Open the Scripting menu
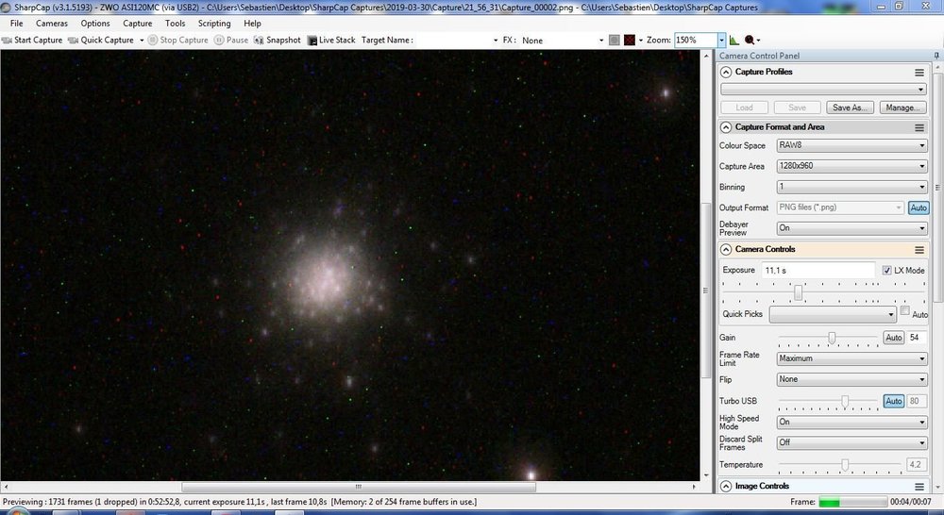Viewport: 944px width, 515px height. 214,24
